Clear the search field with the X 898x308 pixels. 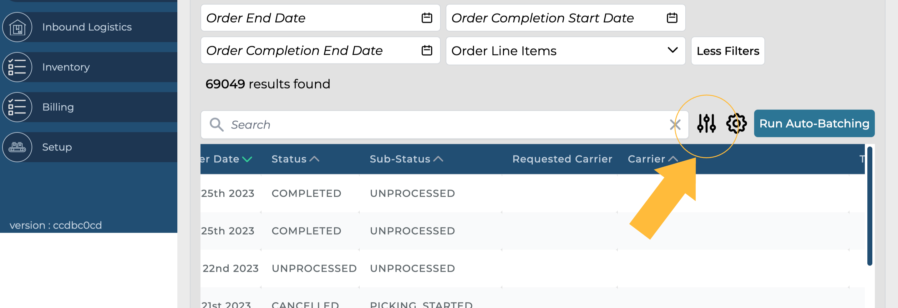(x=675, y=125)
